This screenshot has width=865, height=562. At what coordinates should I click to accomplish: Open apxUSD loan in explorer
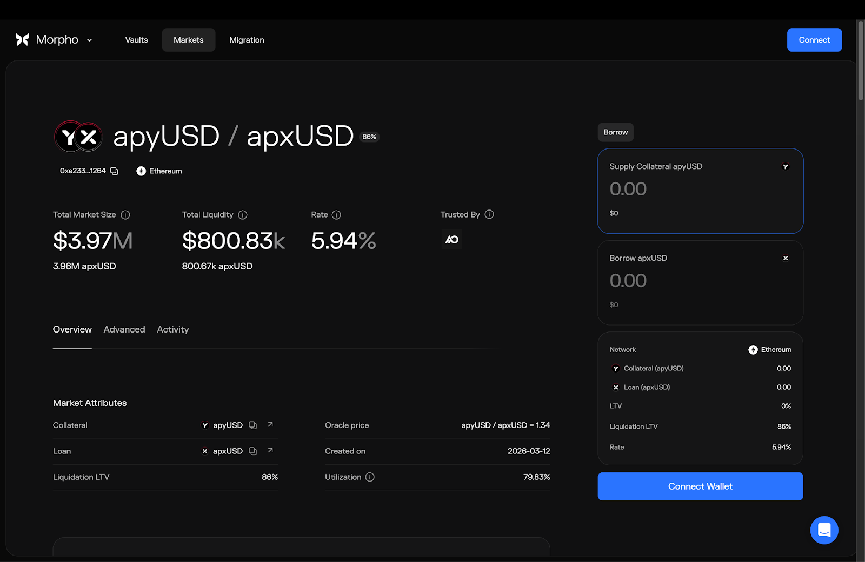[x=270, y=451]
